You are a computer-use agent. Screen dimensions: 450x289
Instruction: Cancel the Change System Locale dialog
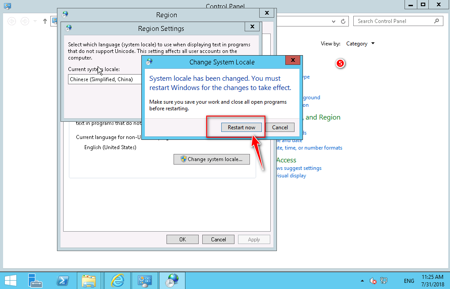[280, 128]
